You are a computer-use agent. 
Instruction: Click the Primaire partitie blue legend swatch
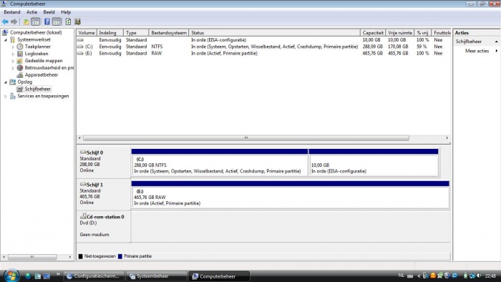(120, 256)
